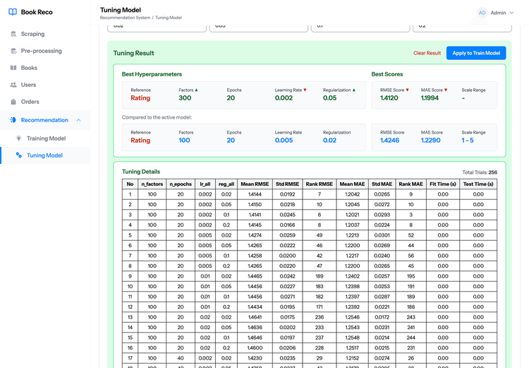Click best RMSE Score value 1.4120
The image size is (529, 368).
coord(389,98)
